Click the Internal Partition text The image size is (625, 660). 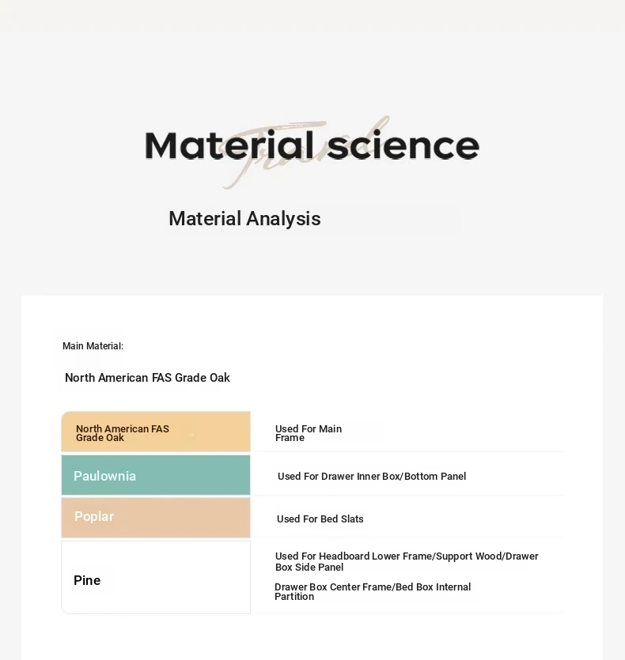coord(373,591)
